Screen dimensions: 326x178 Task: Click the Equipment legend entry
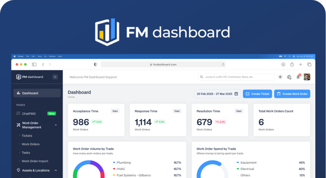(x=246, y=162)
